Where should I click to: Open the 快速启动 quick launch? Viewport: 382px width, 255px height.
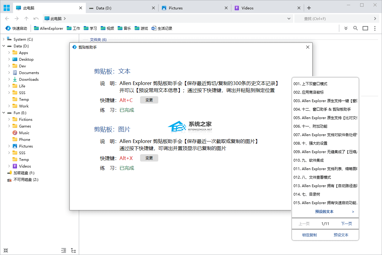pyautogui.click(x=16, y=28)
